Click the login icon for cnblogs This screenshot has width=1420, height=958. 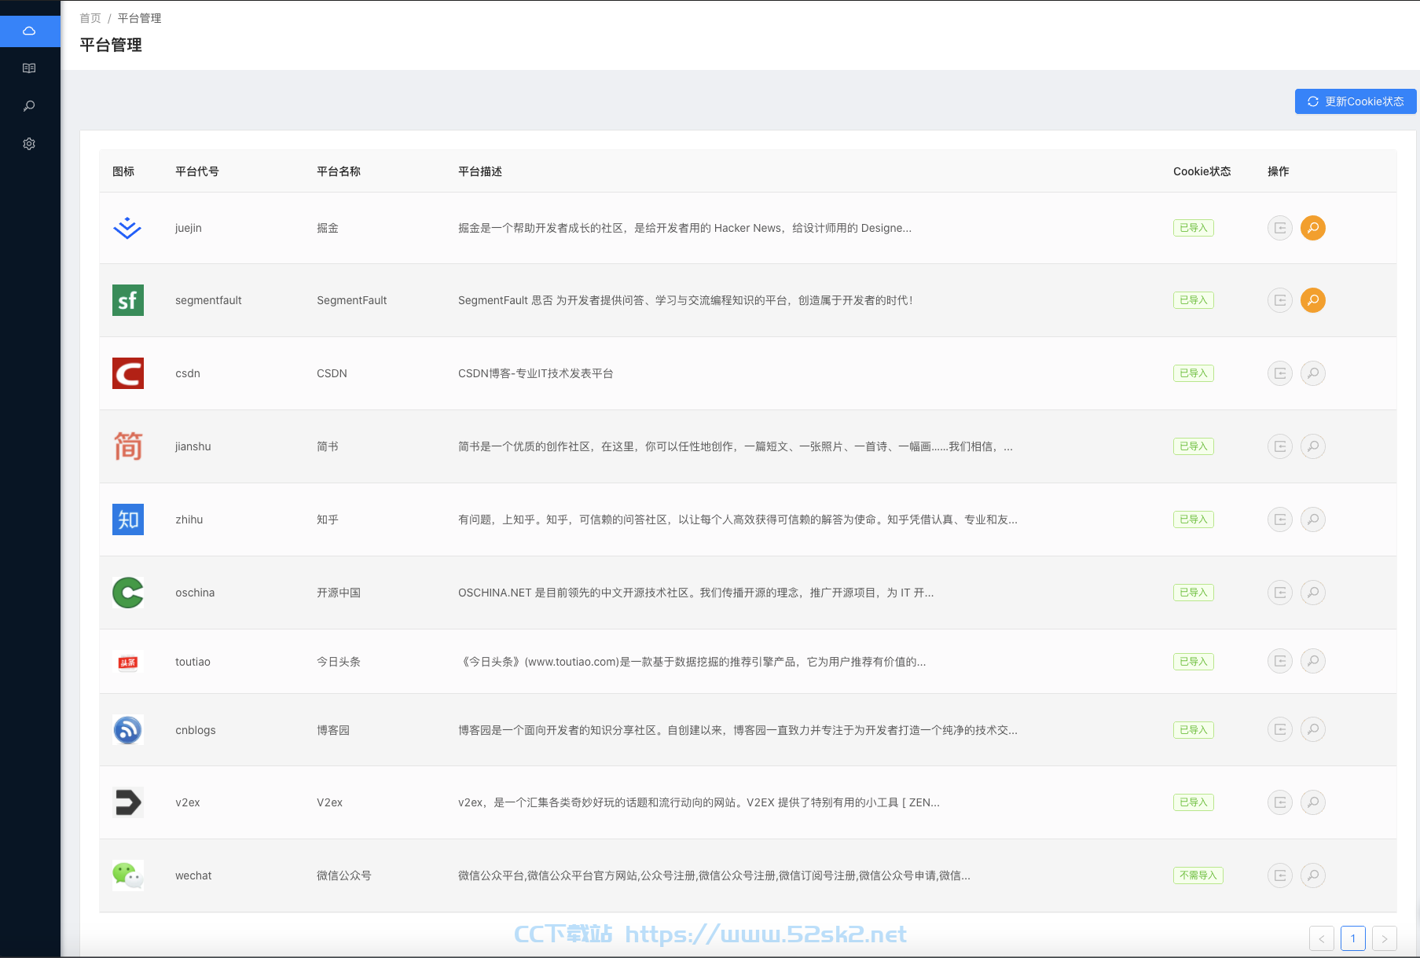coord(1280,729)
